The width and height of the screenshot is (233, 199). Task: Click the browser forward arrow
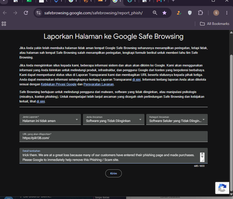click(x=15, y=13)
